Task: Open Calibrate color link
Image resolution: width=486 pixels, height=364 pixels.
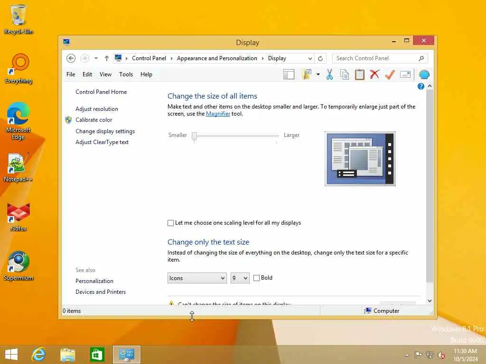Action: (93, 120)
